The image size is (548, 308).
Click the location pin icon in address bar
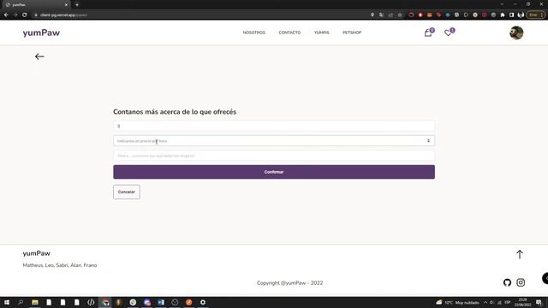372,15
